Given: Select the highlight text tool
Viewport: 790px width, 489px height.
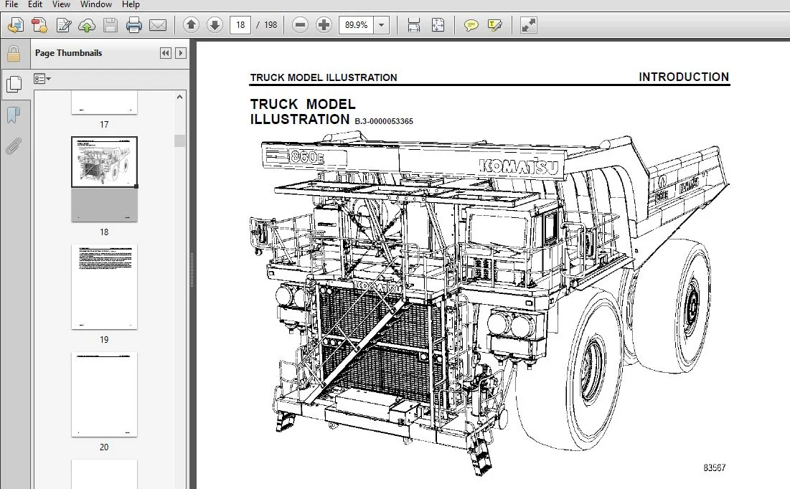Looking at the screenshot, I should coord(495,24).
